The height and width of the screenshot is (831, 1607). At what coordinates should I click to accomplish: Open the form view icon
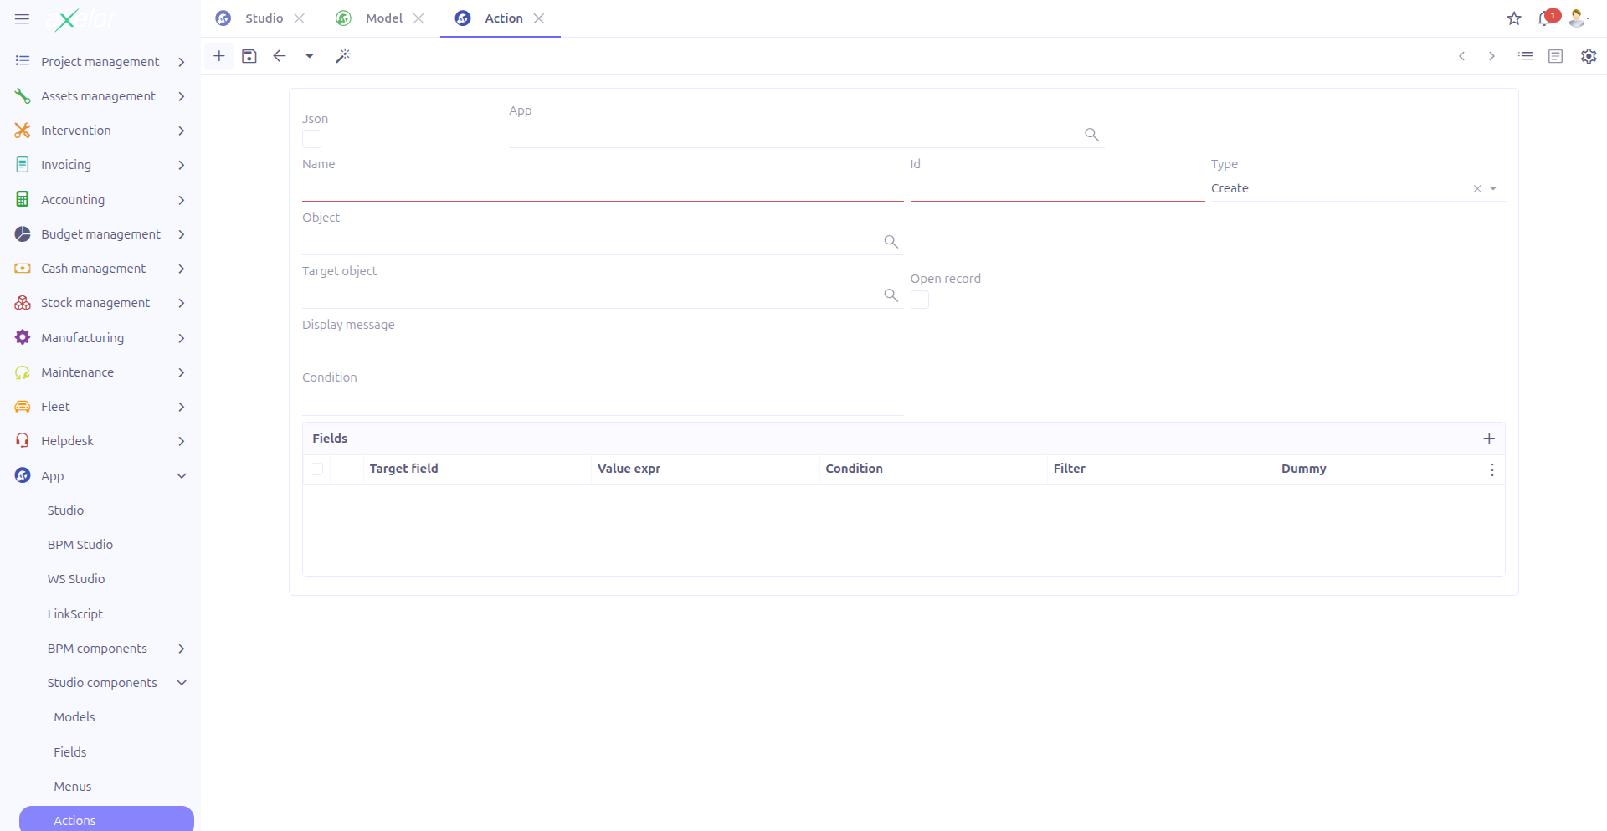(1556, 56)
